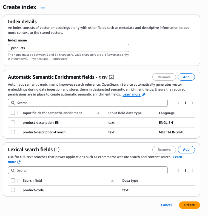Sort the Search field column
This screenshot has height=216, width=208.
pyautogui.click(x=112, y=181)
